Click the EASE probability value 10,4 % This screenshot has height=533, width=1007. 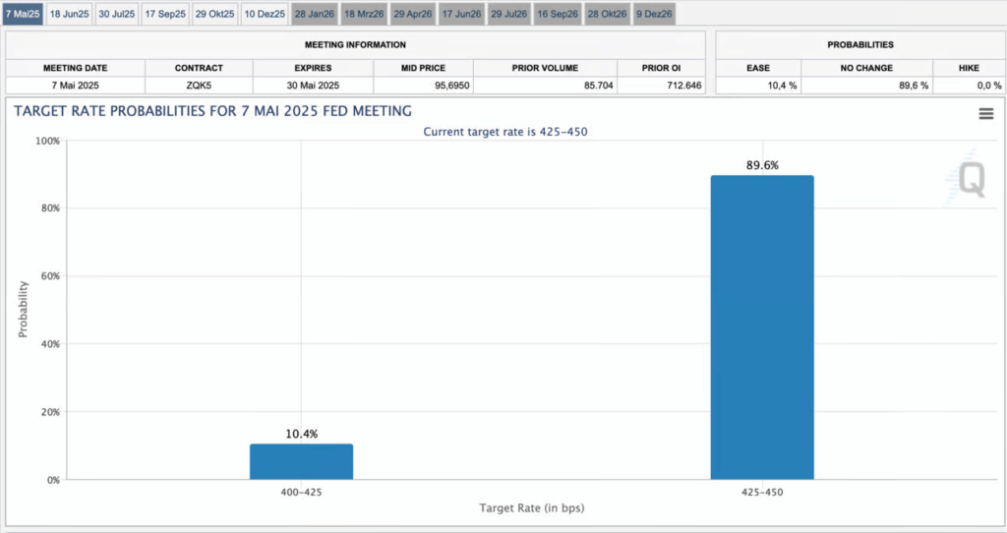758,86
